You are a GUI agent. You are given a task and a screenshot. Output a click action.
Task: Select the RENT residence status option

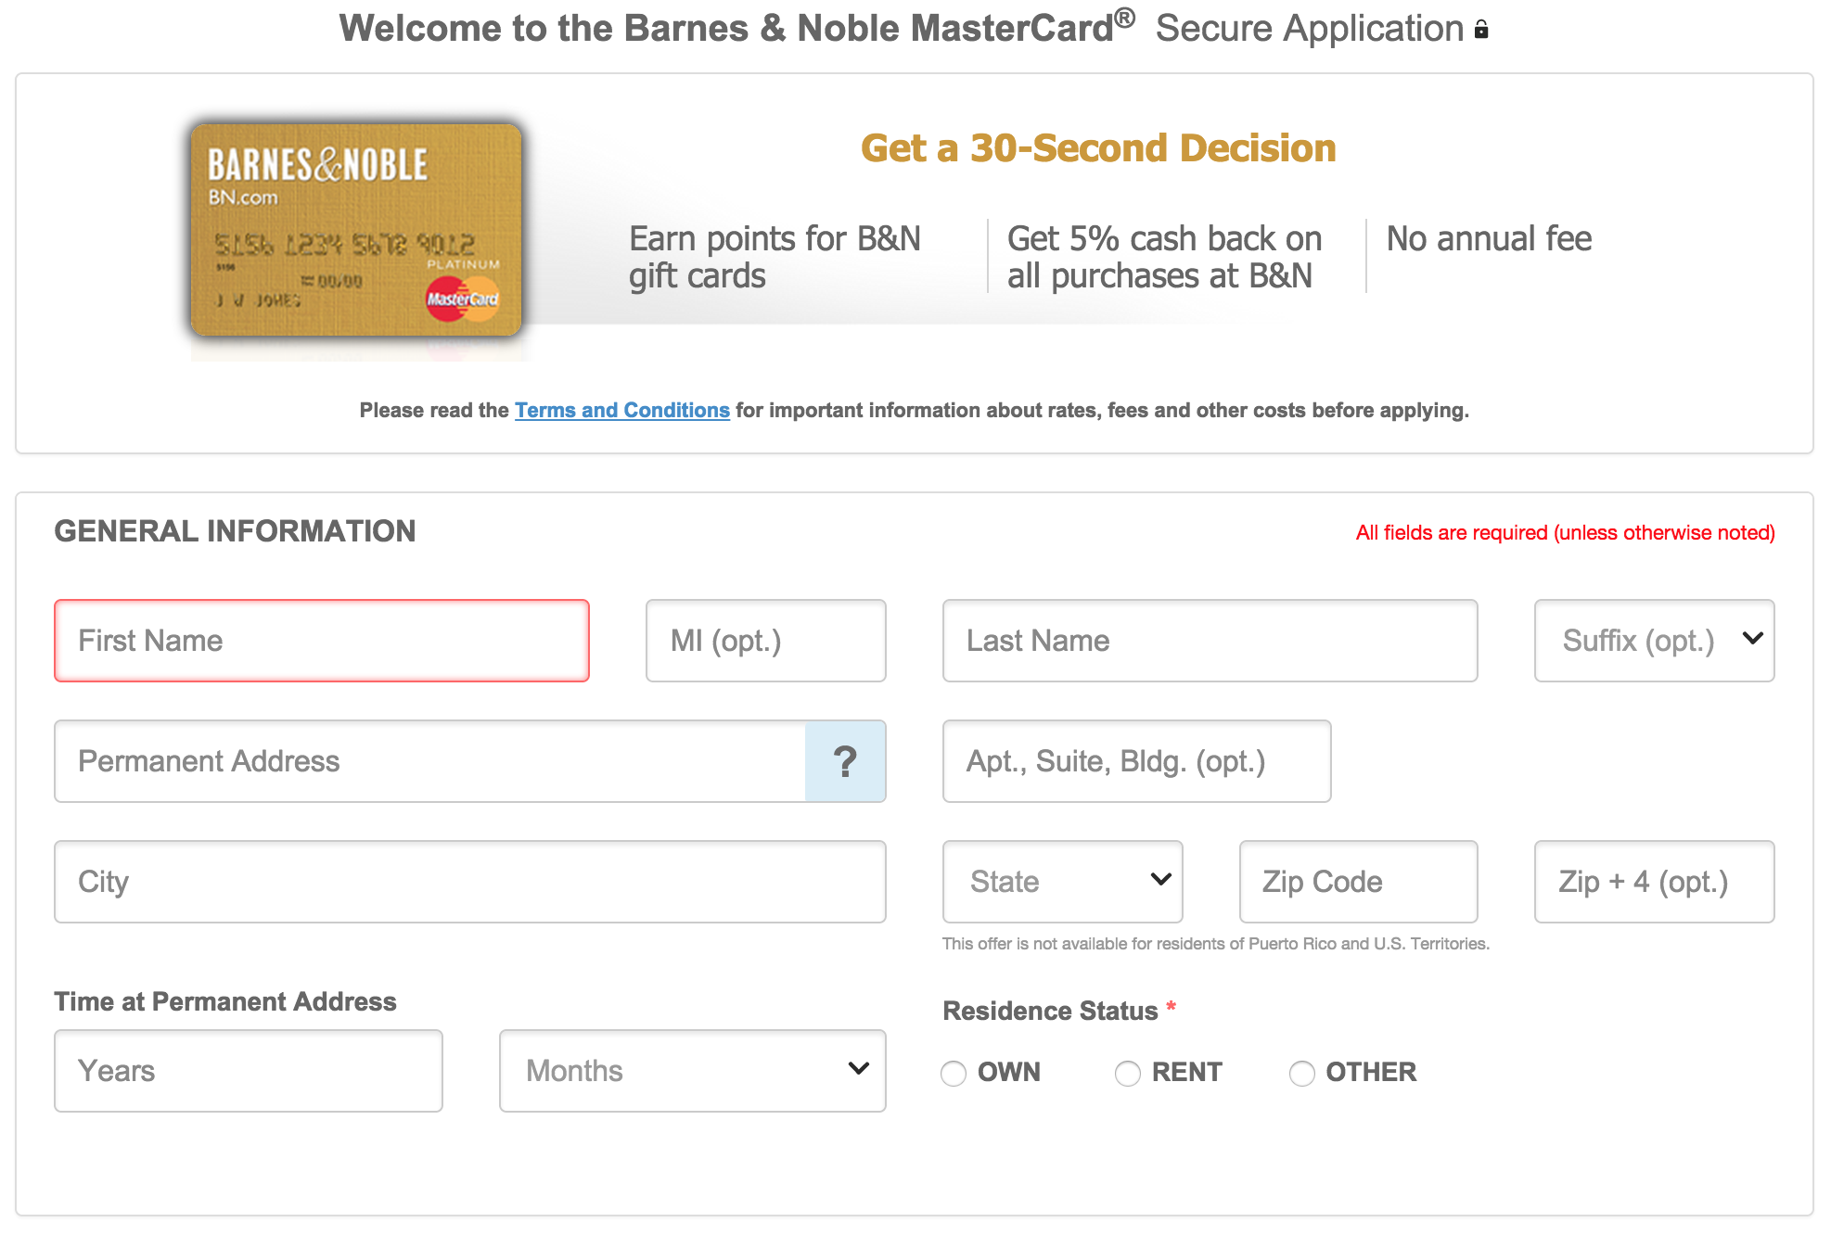[x=1128, y=1073]
